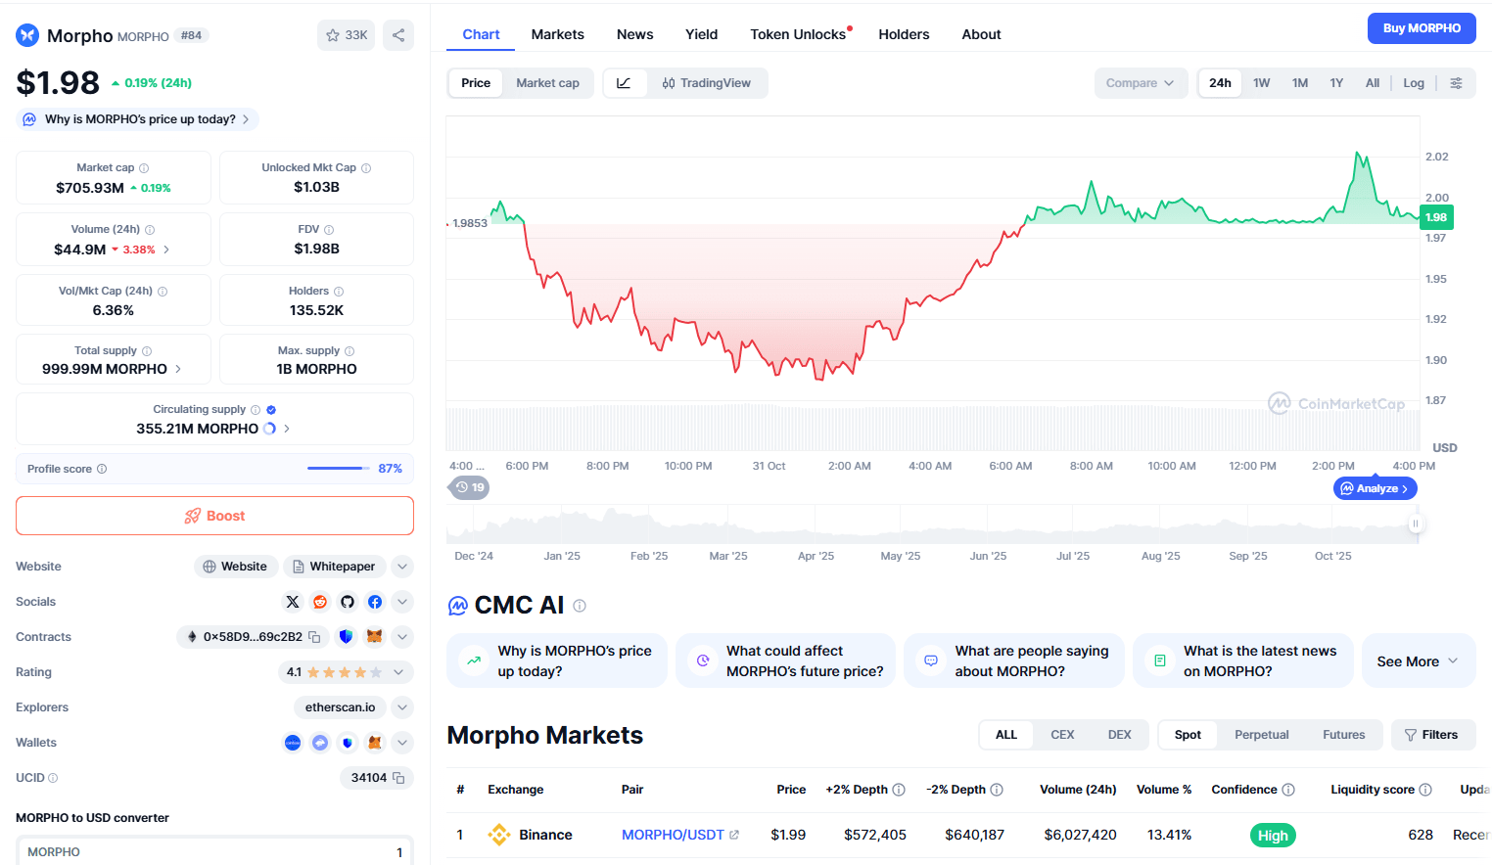Viewport: 1492px width, 865px height.
Task: Show info tooltip for FDV
Action: tap(329, 230)
